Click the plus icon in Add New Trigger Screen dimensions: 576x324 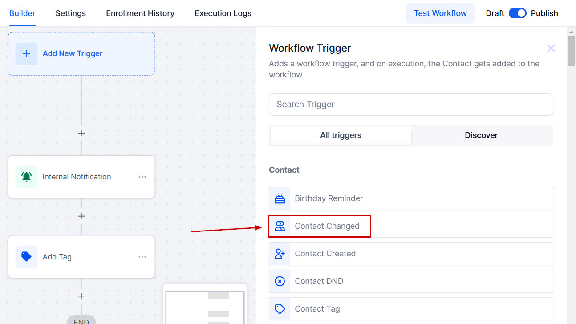coord(26,53)
